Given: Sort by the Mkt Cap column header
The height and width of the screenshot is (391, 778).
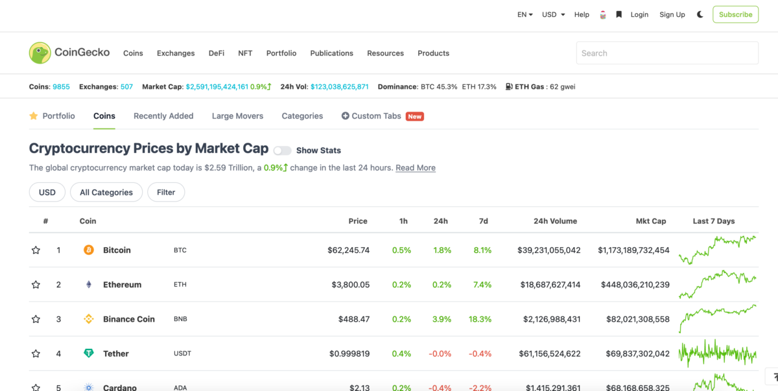Looking at the screenshot, I should pyautogui.click(x=651, y=221).
